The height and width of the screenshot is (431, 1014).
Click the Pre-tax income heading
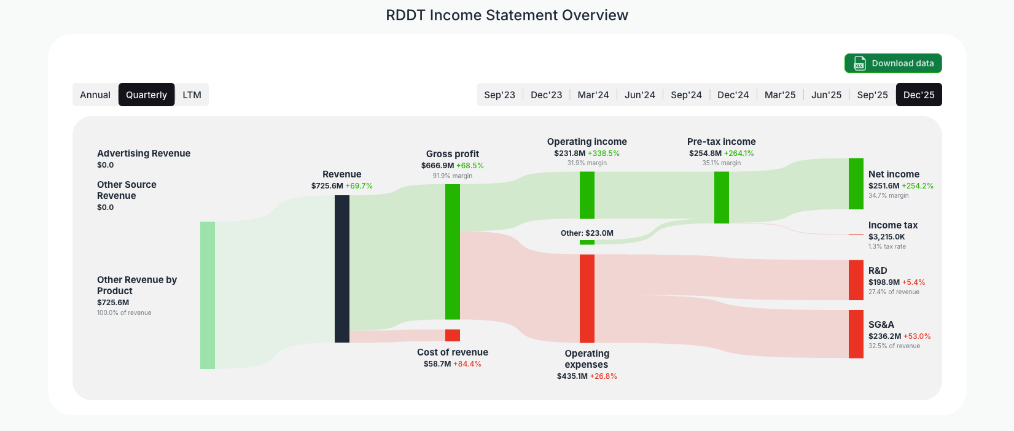[722, 142]
